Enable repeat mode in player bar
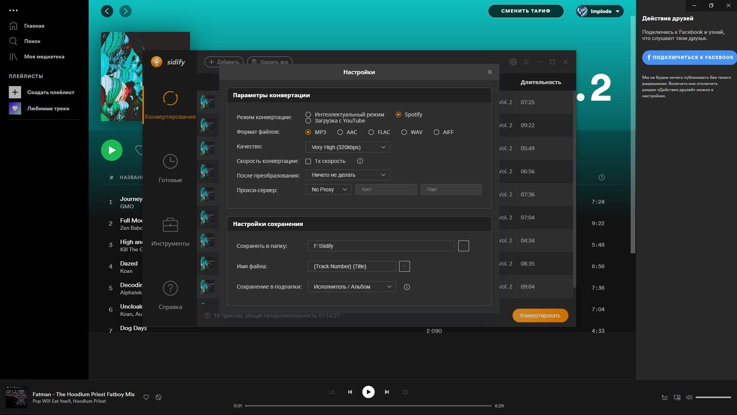The width and height of the screenshot is (737, 415). [405, 392]
